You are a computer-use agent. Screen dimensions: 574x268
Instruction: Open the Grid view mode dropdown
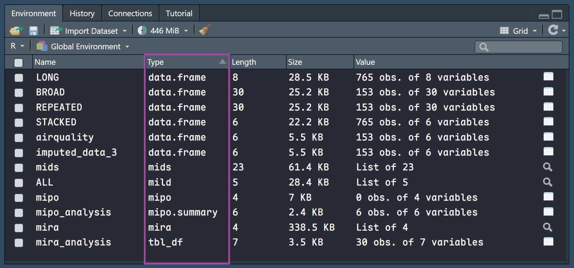pos(519,31)
